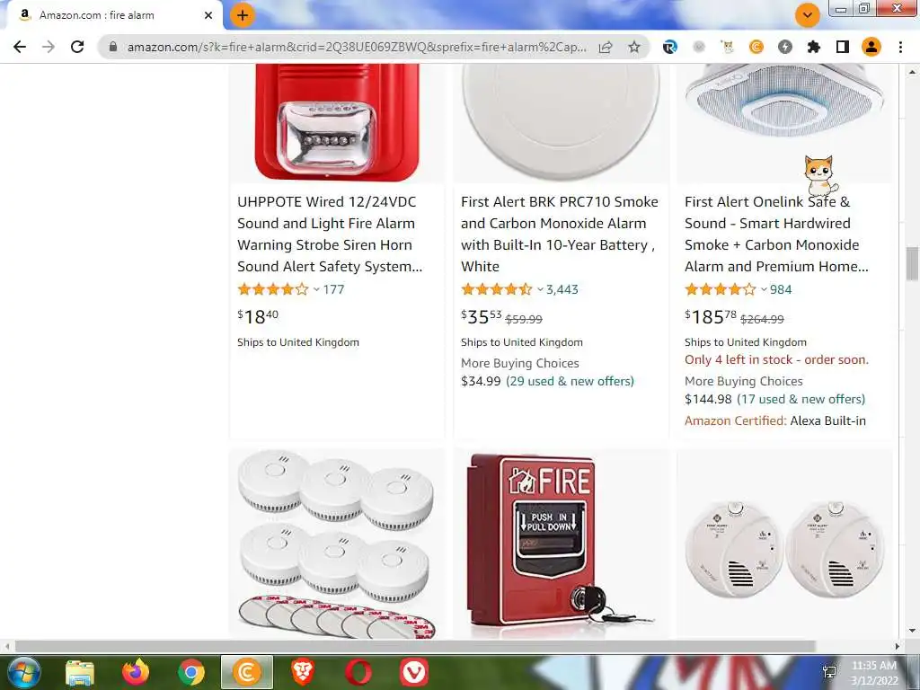
Task: Bookmark this page with star icon
Action: coord(634,47)
